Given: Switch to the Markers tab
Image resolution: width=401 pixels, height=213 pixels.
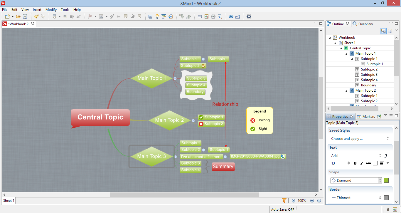Looking at the screenshot, I should click(x=366, y=117).
